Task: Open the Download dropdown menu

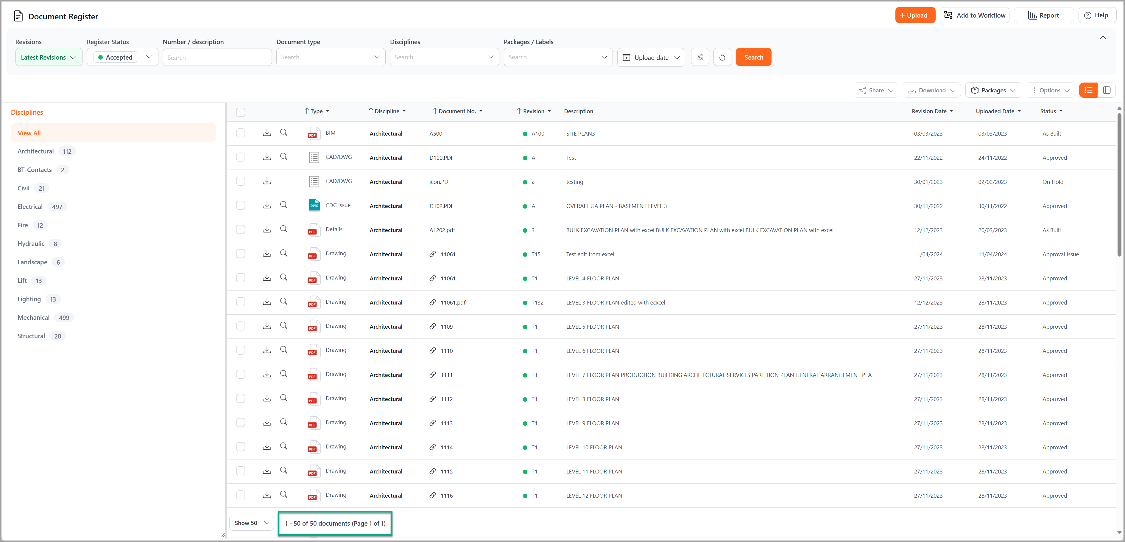Action: 931,90
